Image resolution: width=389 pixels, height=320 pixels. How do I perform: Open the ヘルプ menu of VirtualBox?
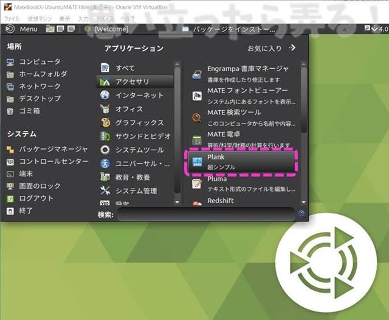(x=128, y=19)
